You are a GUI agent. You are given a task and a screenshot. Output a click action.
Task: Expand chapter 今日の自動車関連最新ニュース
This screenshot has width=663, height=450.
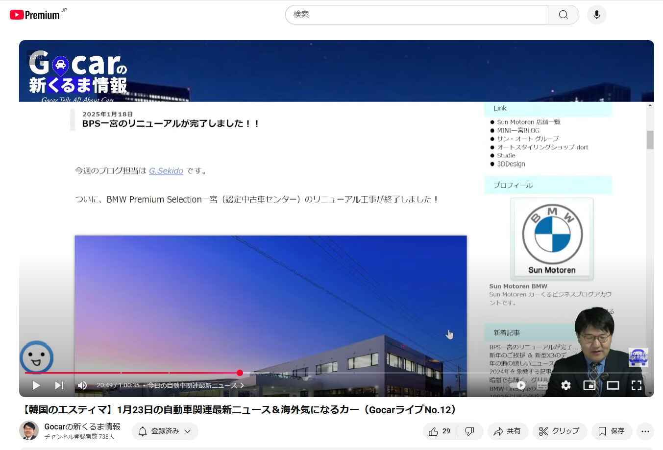196,385
